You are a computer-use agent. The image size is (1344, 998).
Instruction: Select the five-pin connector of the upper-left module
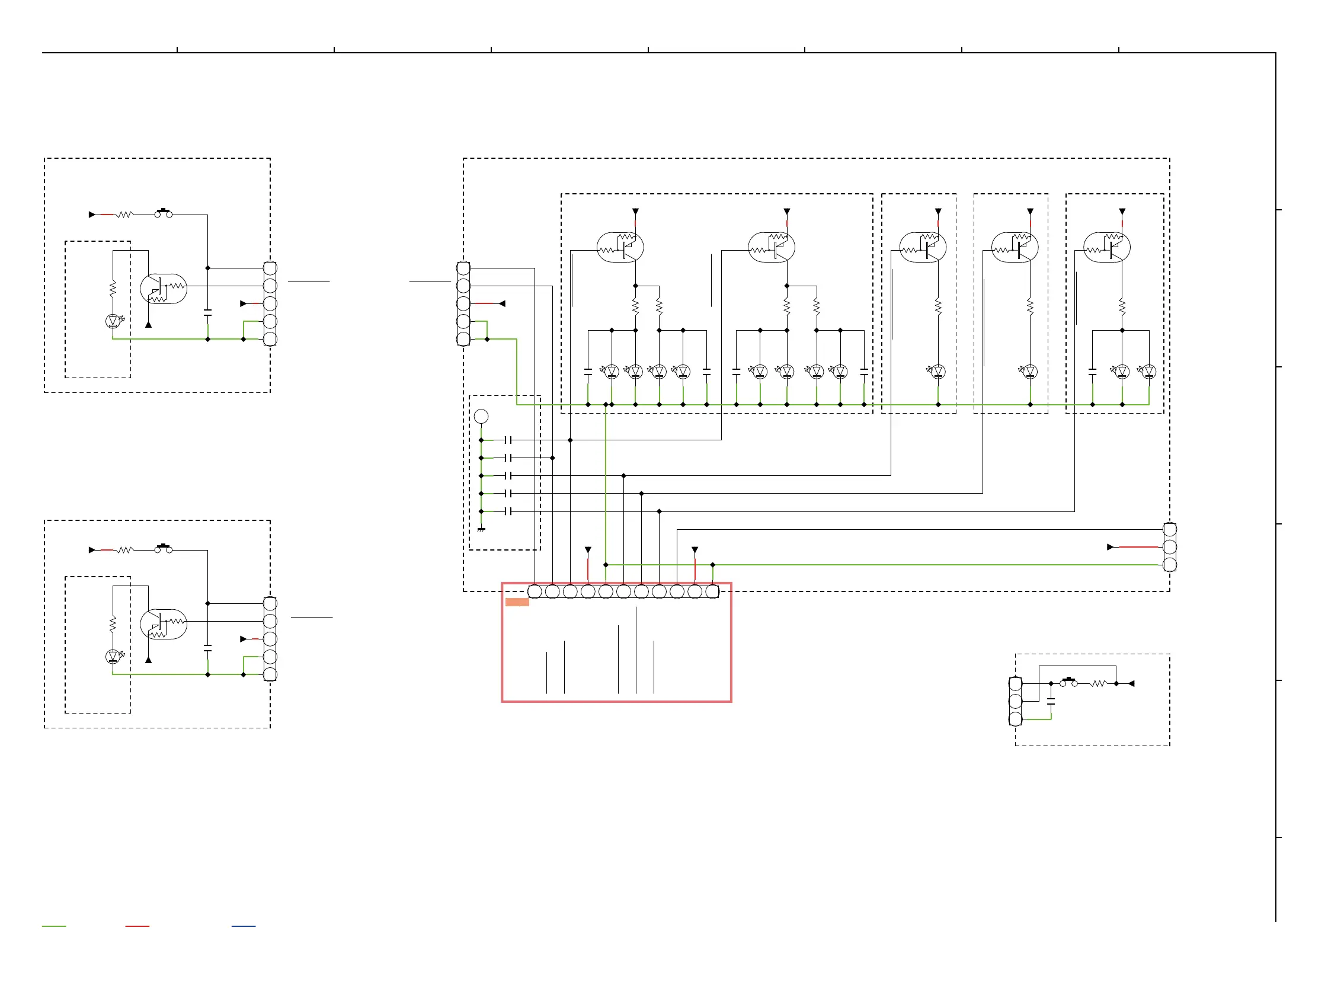tap(271, 303)
